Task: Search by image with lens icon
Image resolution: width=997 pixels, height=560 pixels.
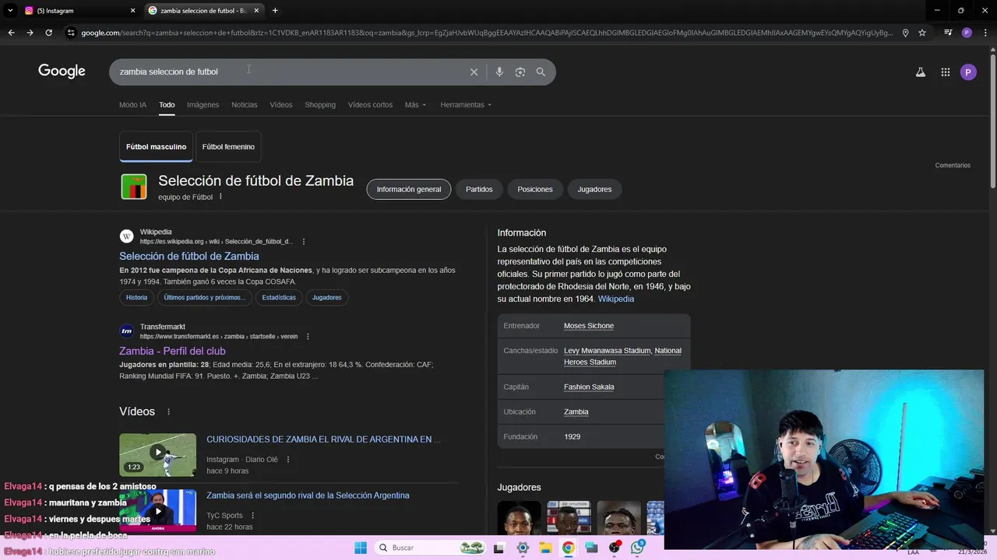Action: click(520, 72)
